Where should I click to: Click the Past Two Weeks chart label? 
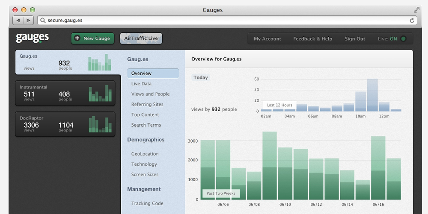point(221,193)
